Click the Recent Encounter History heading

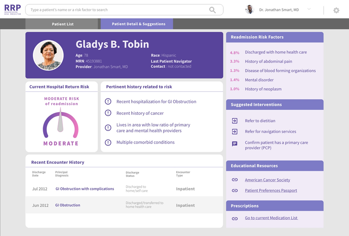58,162
